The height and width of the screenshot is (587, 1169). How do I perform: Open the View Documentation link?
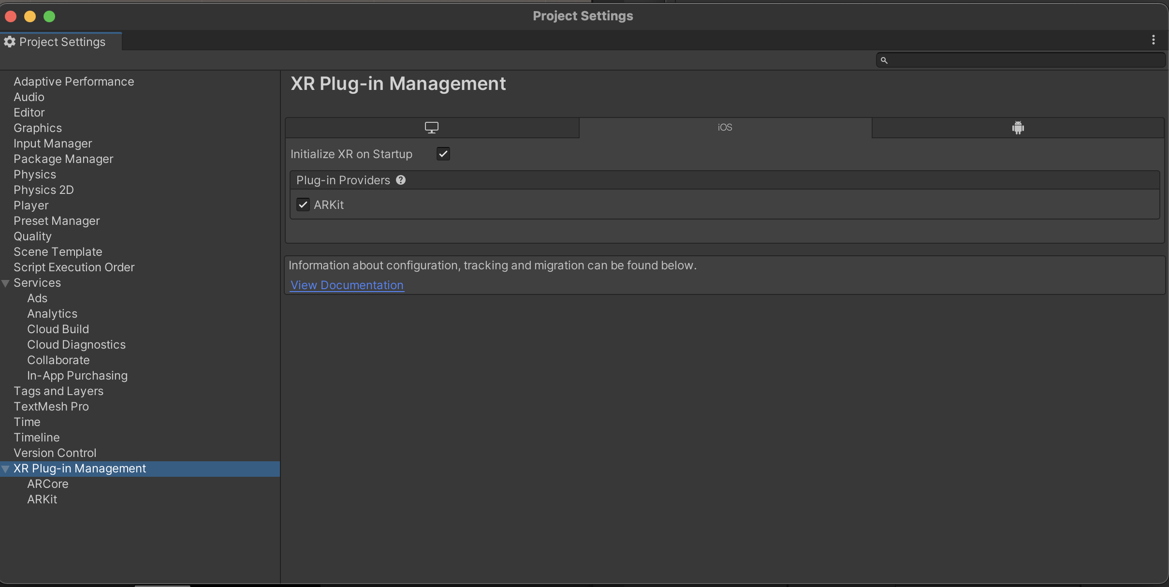coord(347,285)
